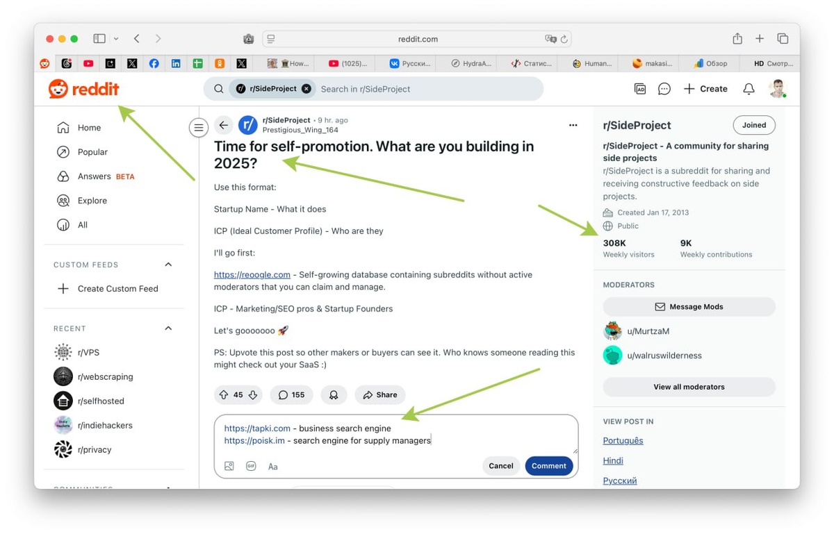View post in Hindi
The image size is (834, 534).
(613, 460)
